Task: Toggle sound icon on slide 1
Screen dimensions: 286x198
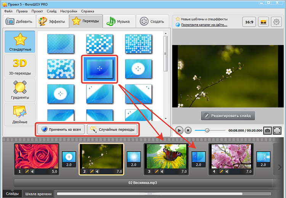Action: (x=32, y=171)
